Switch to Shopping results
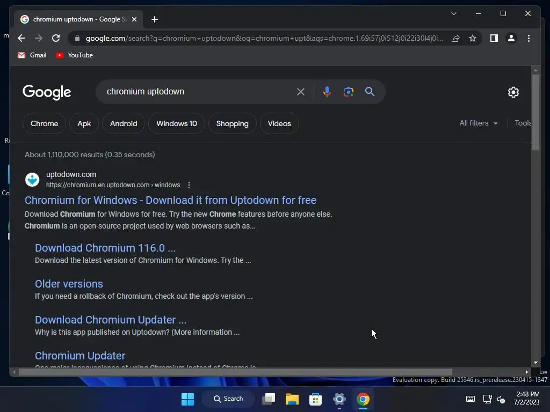Viewport: 550px width, 412px height. [232, 123]
